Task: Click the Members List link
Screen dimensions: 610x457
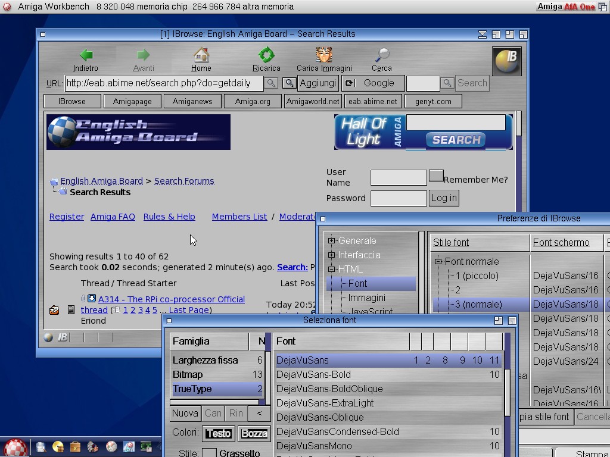Action: click(x=239, y=217)
